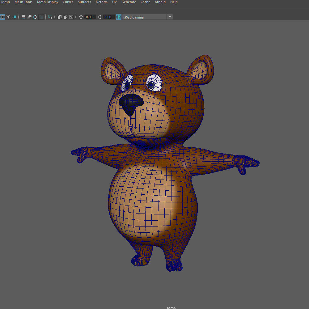Click the exposure value field 0.00
Screen dimensions: 309x309
[90, 17]
